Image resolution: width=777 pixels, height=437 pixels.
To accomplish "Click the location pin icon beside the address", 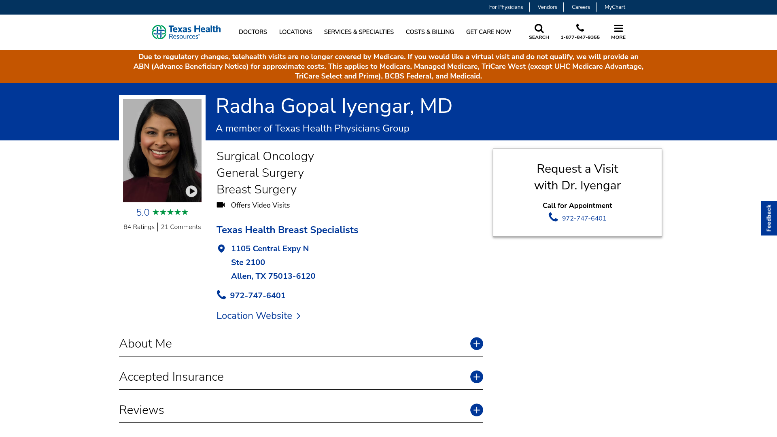I will [221, 248].
